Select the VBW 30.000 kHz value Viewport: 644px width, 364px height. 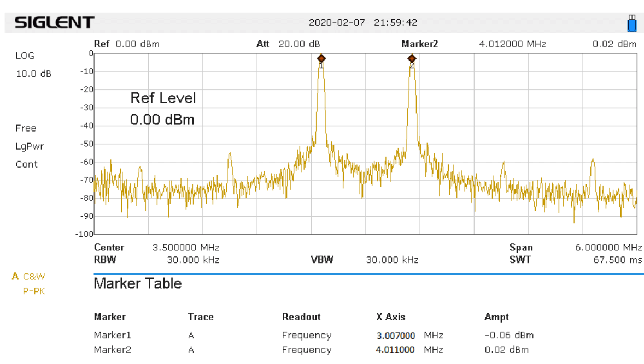tap(392, 260)
